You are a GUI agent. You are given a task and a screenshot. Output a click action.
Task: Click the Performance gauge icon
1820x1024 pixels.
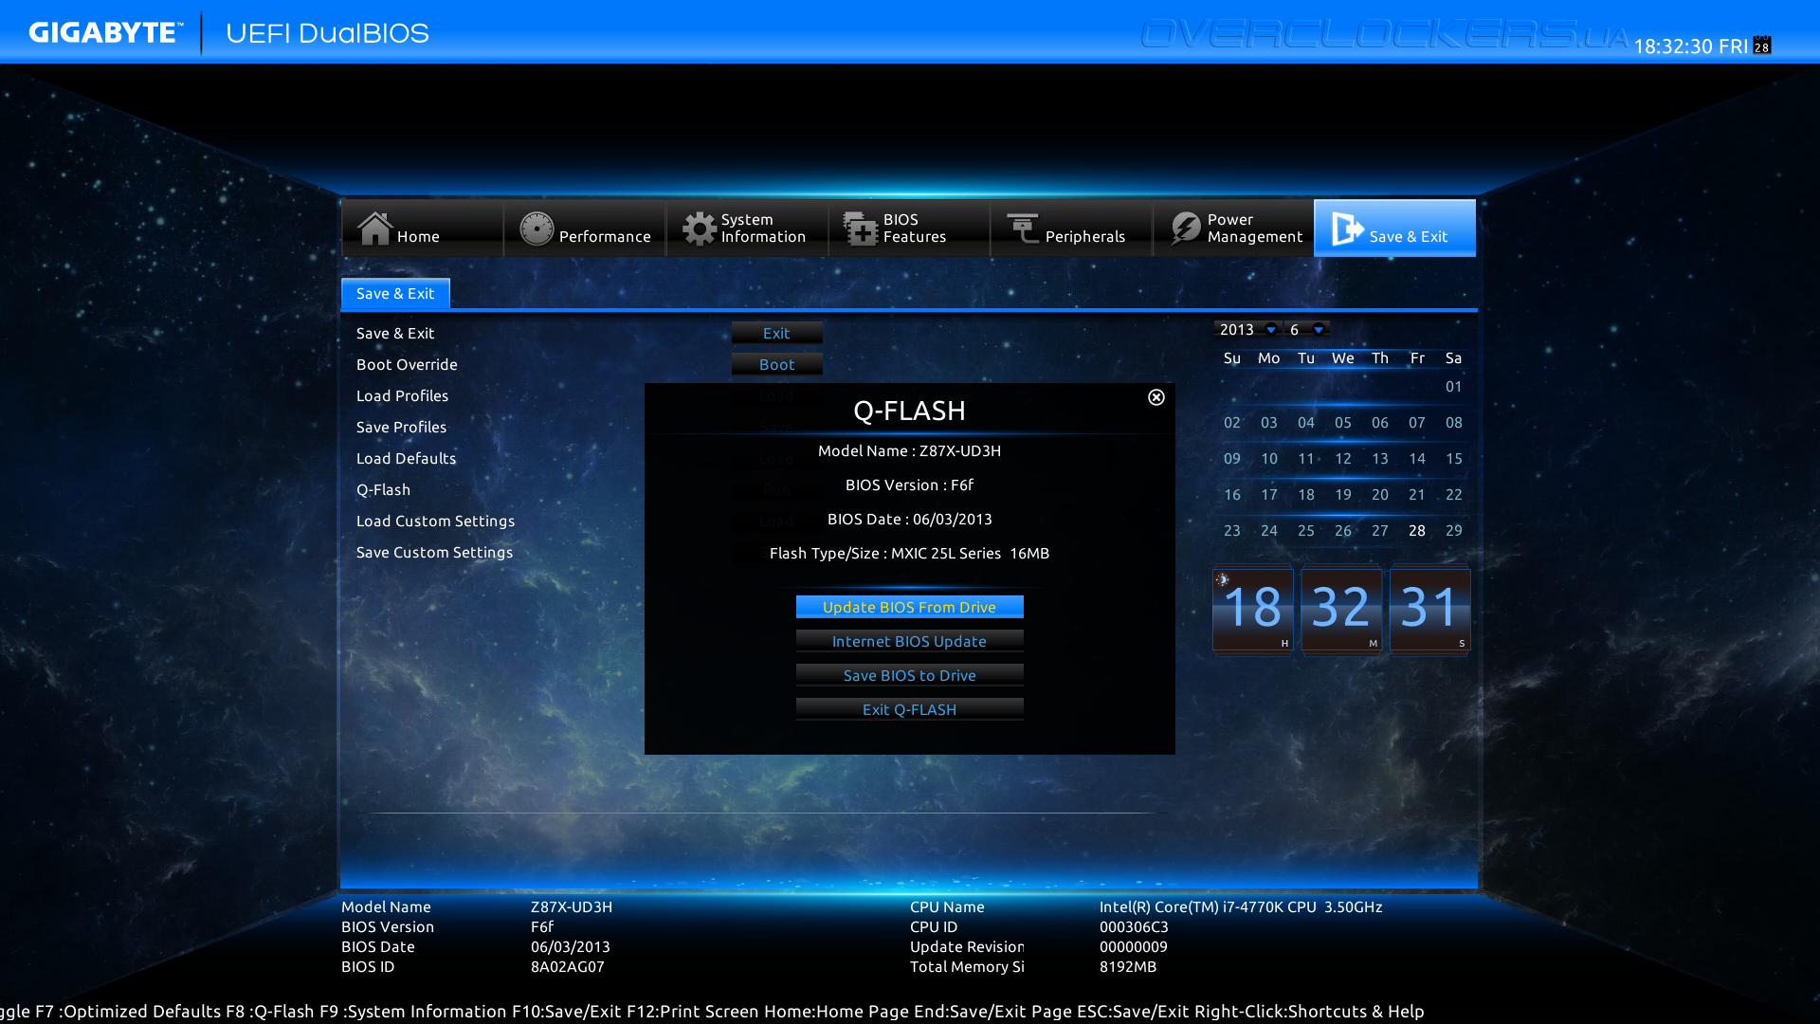[x=537, y=229]
